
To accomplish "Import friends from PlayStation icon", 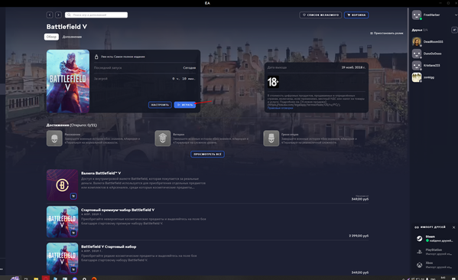I will (419, 252).
